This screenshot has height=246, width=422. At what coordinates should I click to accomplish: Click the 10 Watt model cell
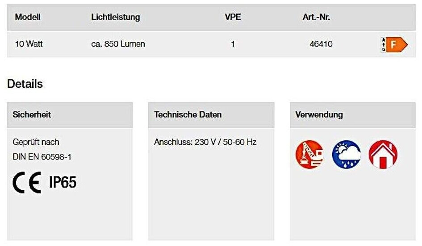29,44
